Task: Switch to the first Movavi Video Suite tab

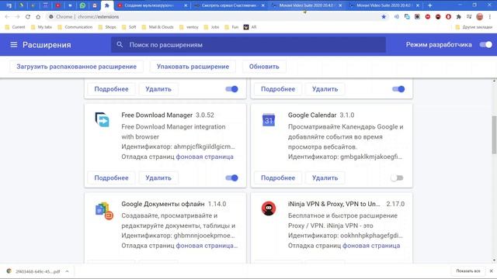Action: click(x=306, y=5)
